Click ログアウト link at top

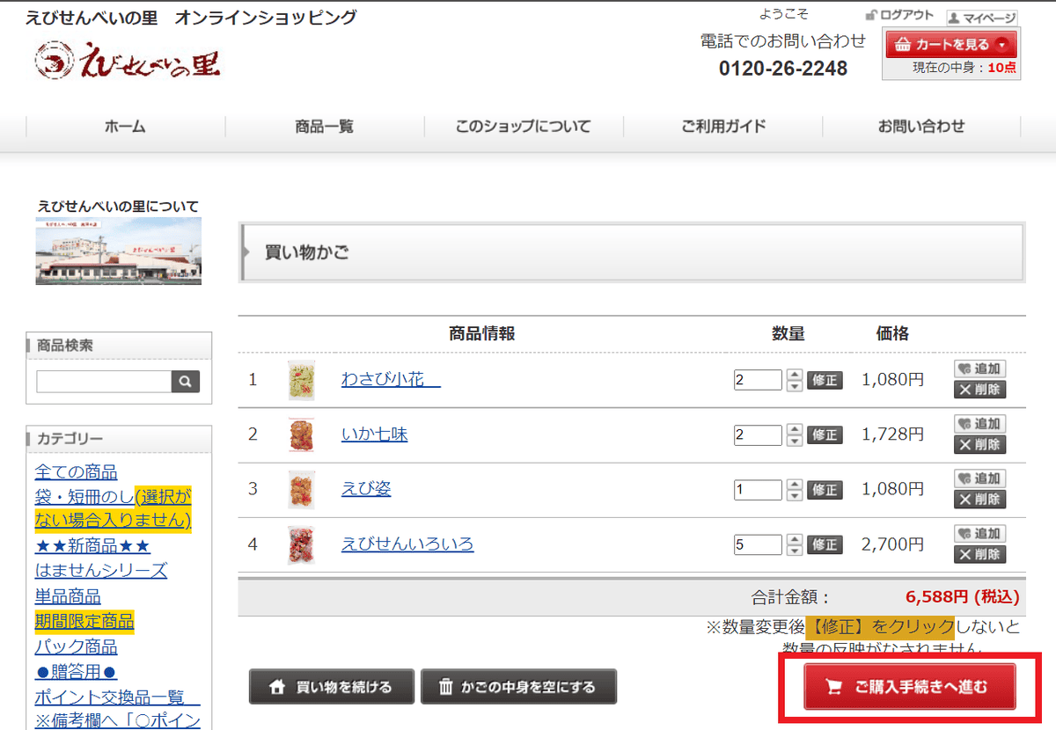pos(899,16)
